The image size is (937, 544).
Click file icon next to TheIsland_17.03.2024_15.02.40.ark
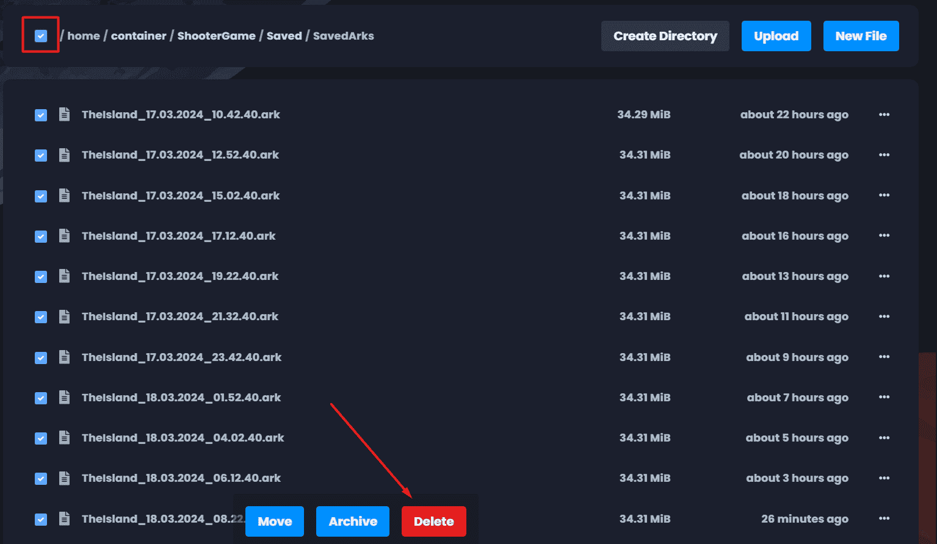pyautogui.click(x=64, y=196)
